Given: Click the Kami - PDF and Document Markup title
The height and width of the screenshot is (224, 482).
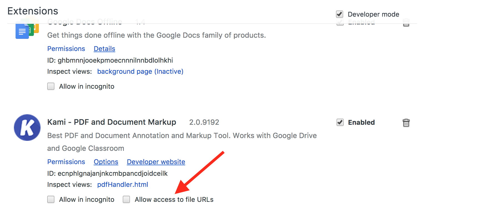Looking at the screenshot, I should (x=112, y=122).
